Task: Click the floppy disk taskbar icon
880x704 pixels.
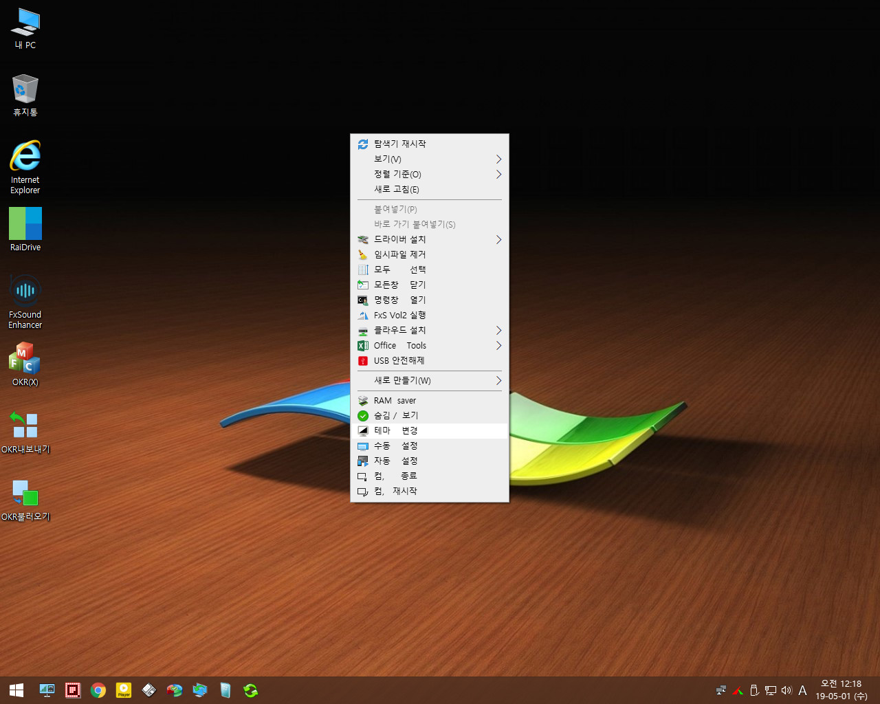Action: click(149, 690)
